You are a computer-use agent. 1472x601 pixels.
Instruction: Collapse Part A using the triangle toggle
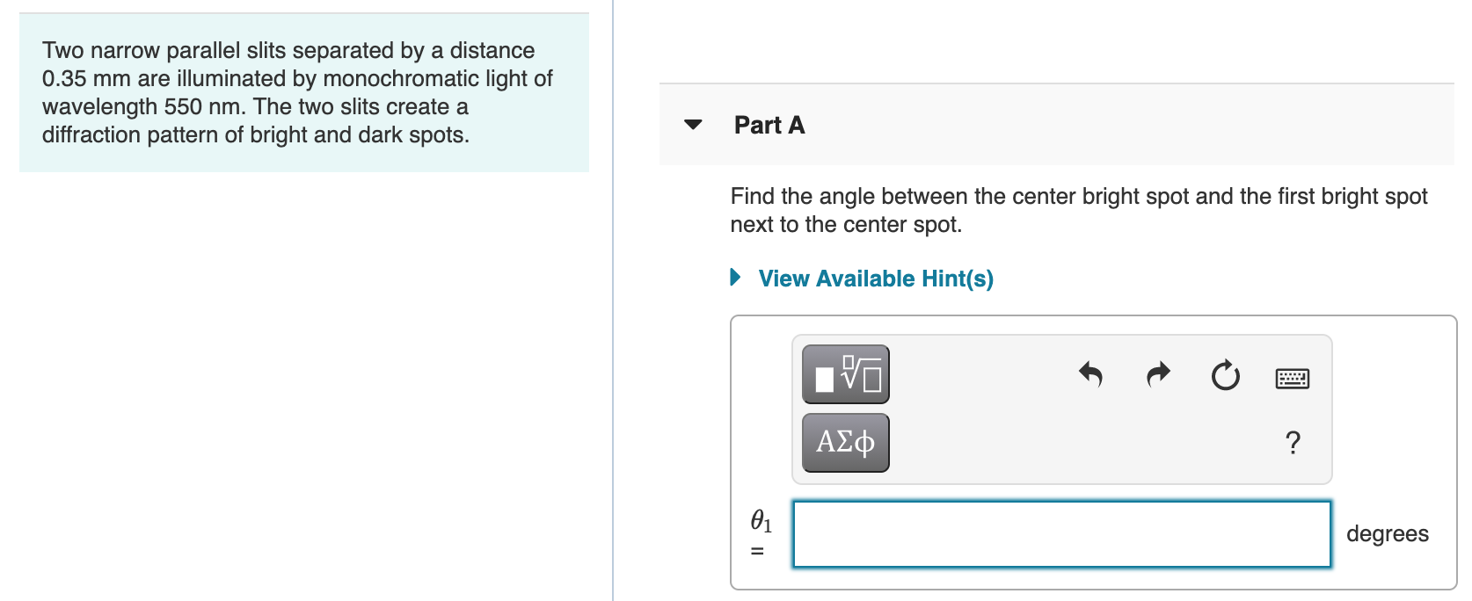[693, 124]
